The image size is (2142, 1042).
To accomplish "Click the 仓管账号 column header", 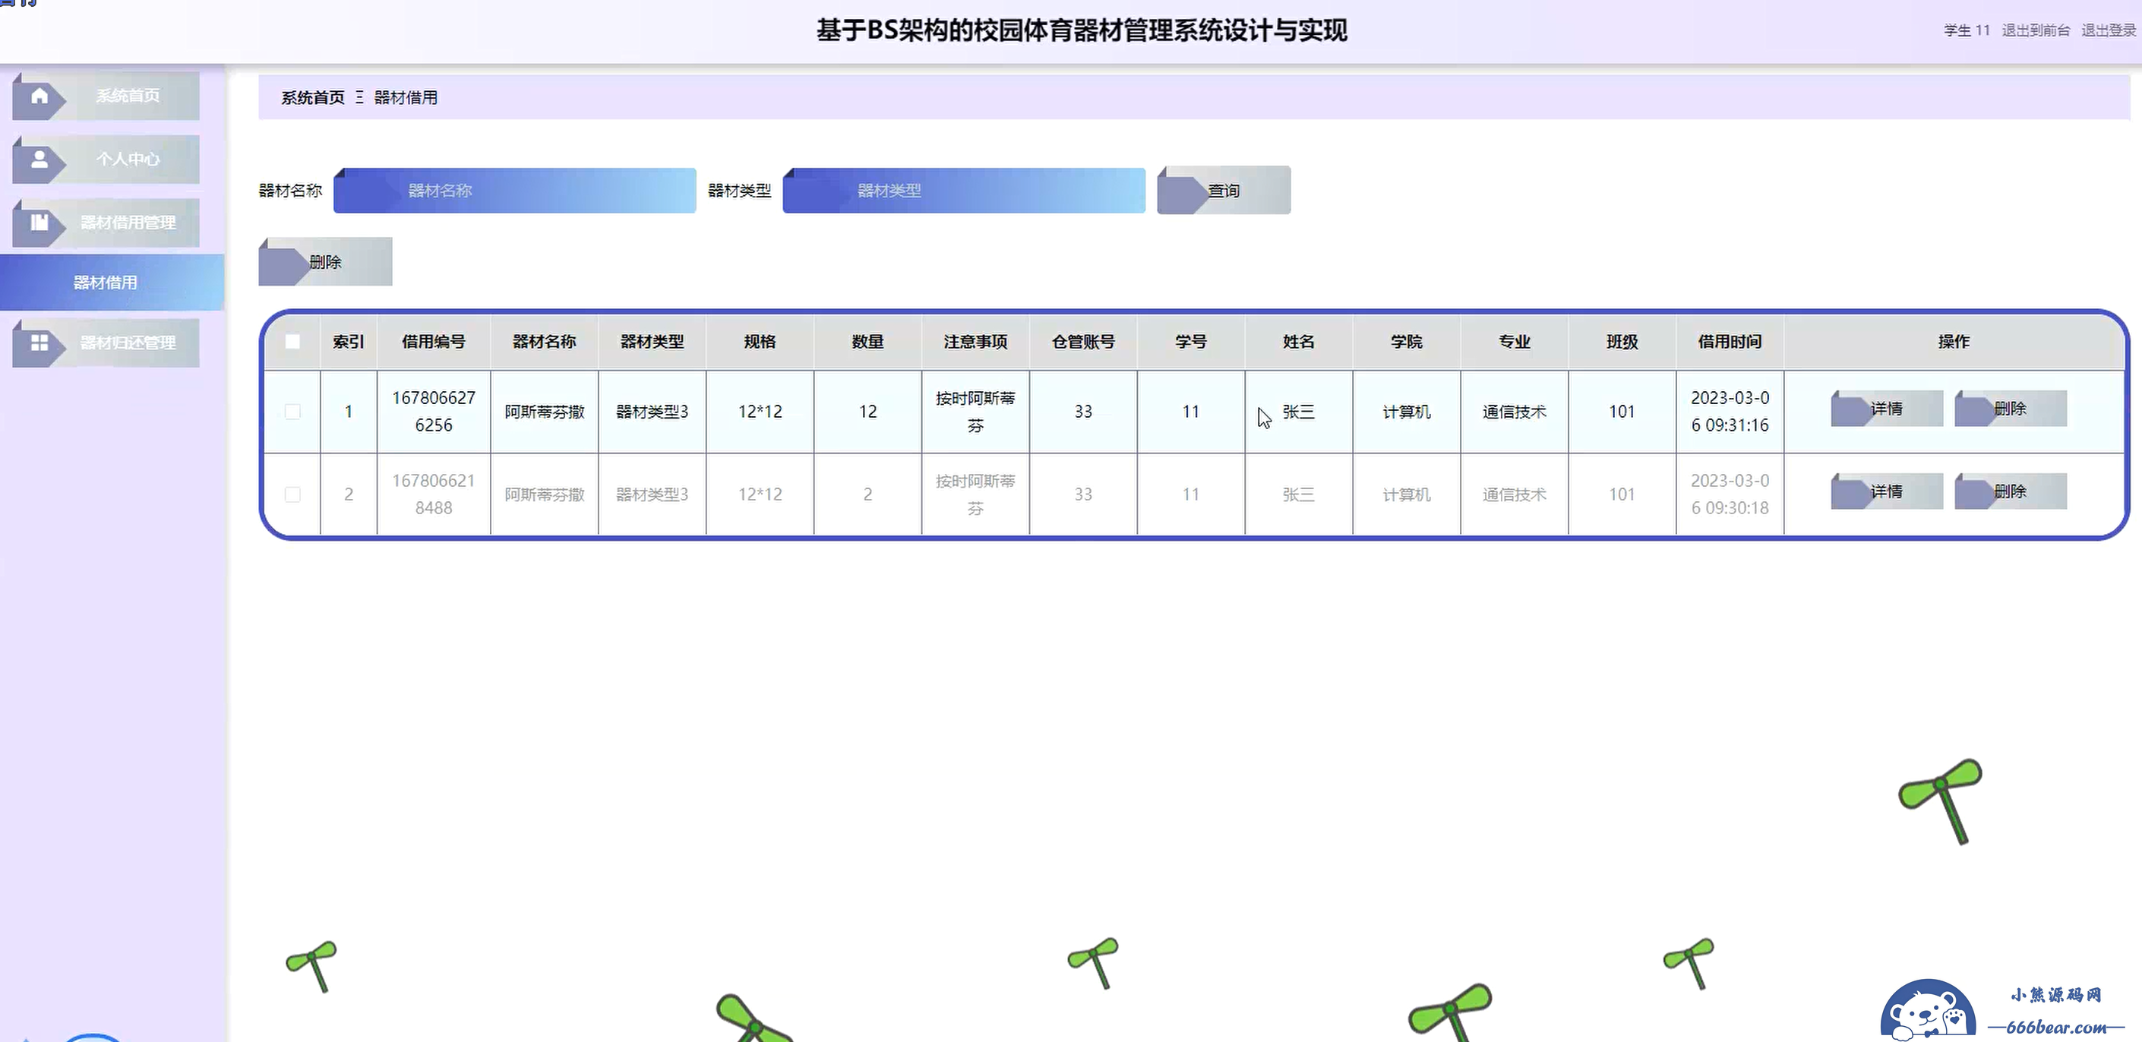I will click(x=1083, y=342).
